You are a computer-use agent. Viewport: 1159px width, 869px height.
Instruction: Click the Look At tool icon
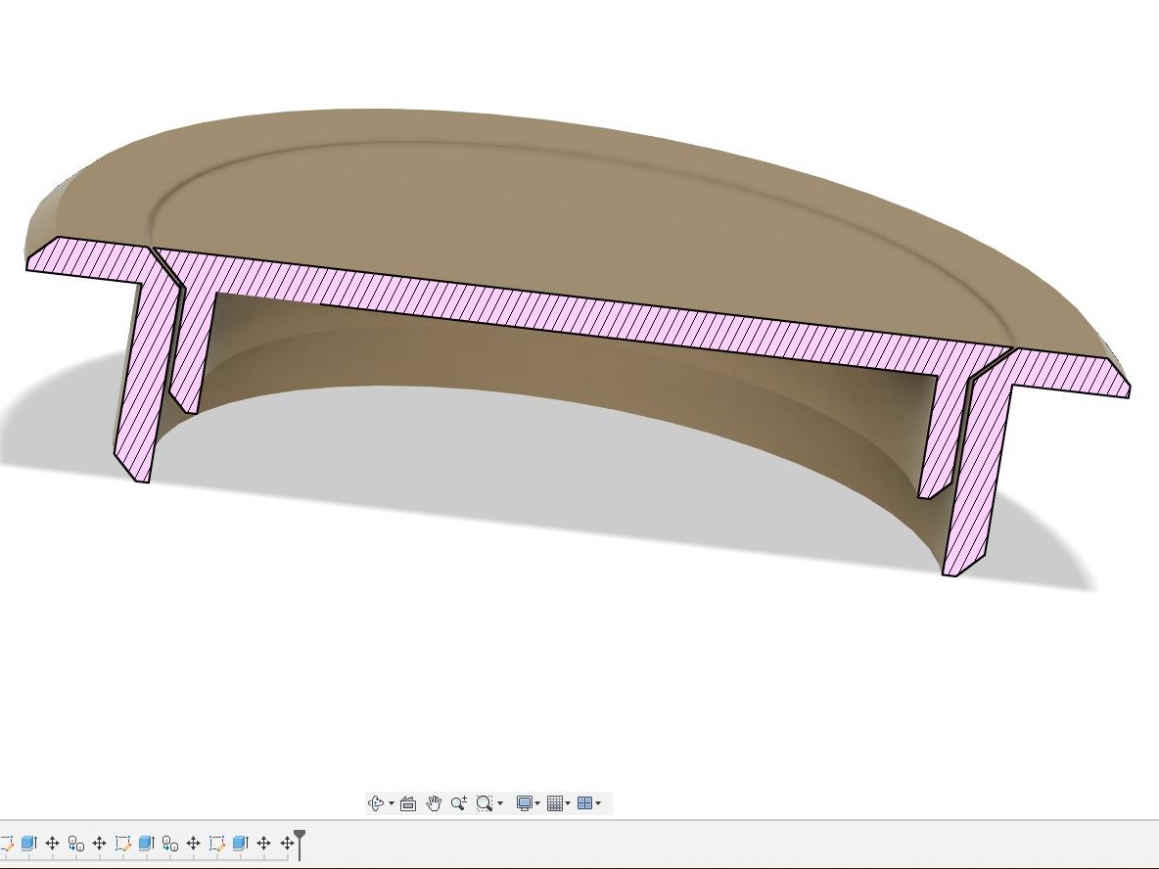(408, 803)
